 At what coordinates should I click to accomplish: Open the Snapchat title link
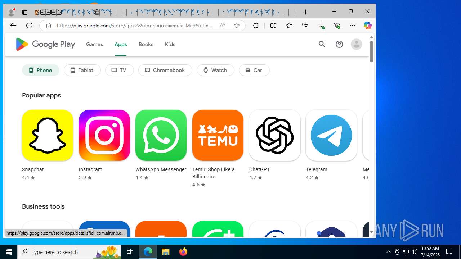point(33,169)
